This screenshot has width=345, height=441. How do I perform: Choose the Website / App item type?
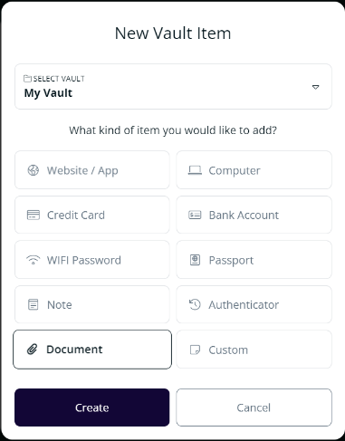pos(92,170)
